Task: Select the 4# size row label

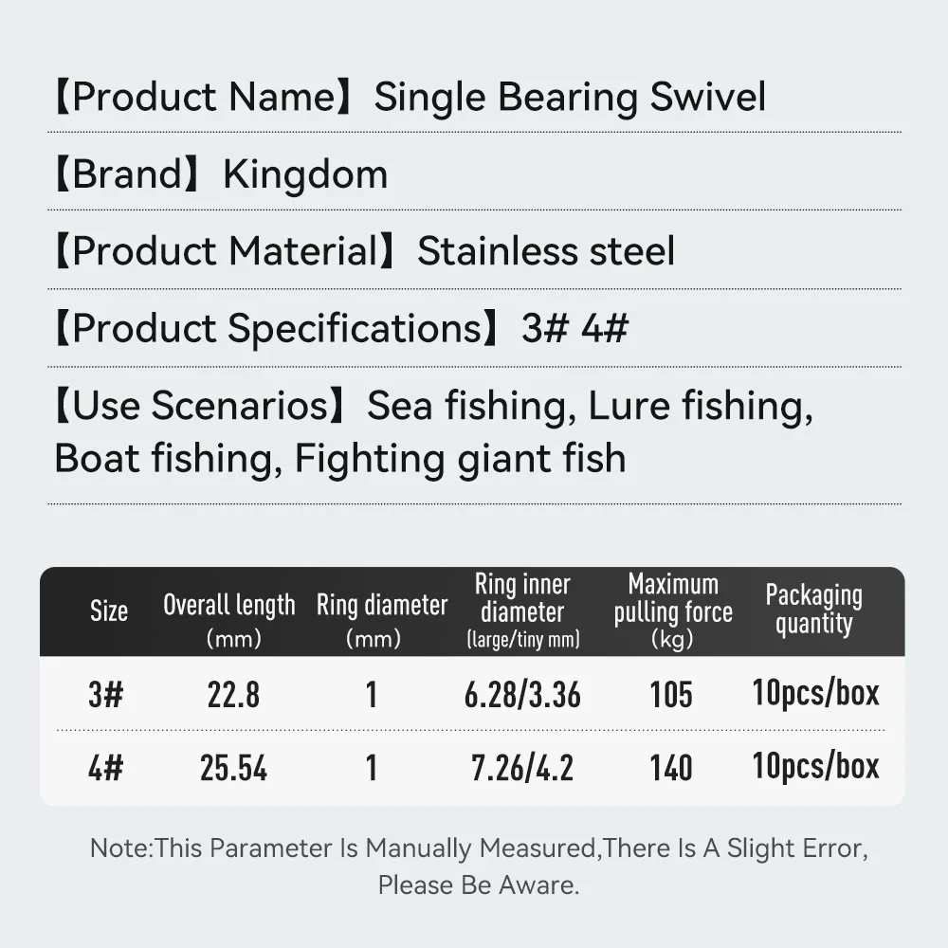Action: pyautogui.click(x=105, y=767)
